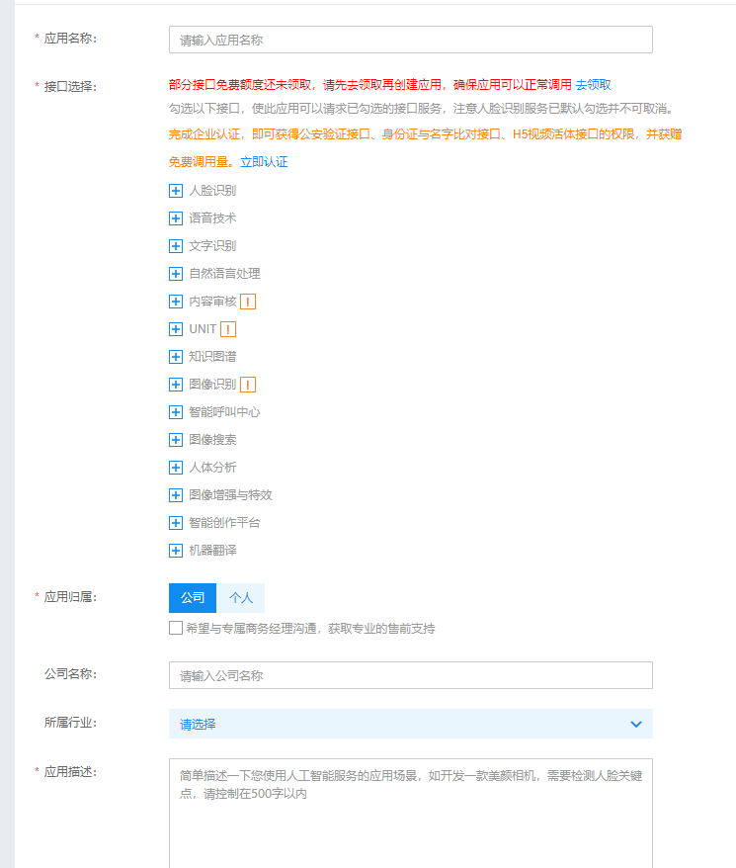Expand the 自然语言处理 interface group
The height and width of the screenshot is (868, 736).
[x=176, y=274]
